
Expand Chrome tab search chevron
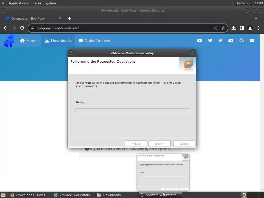pyautogui.click(x=256, y=18)
